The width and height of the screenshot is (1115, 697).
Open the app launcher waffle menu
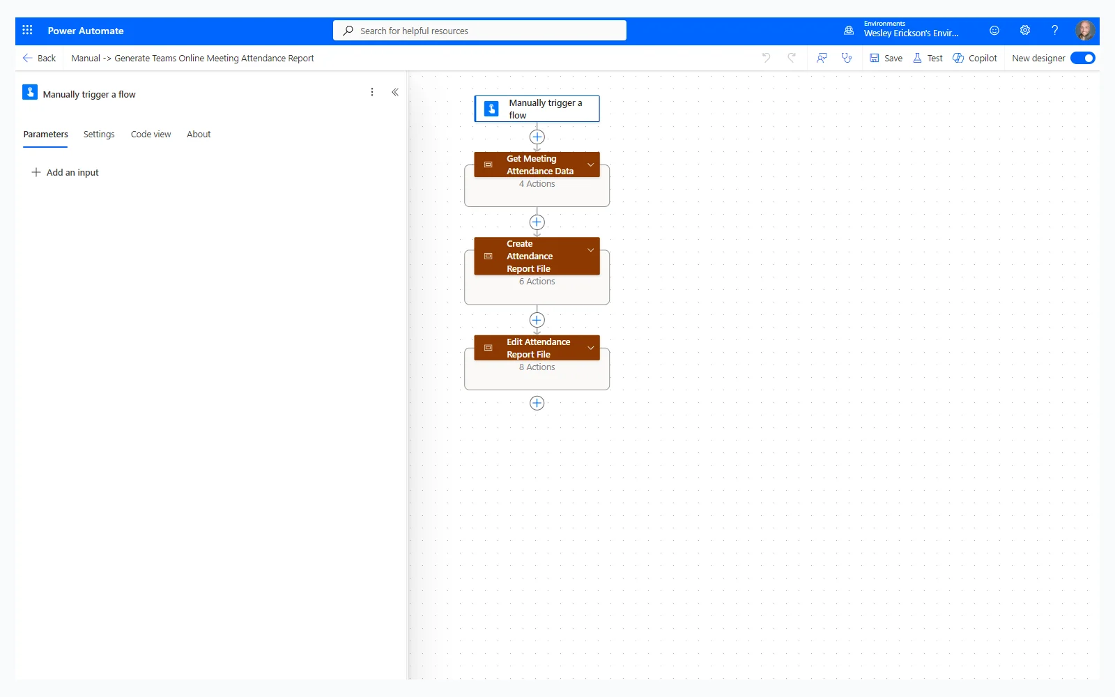27,30
